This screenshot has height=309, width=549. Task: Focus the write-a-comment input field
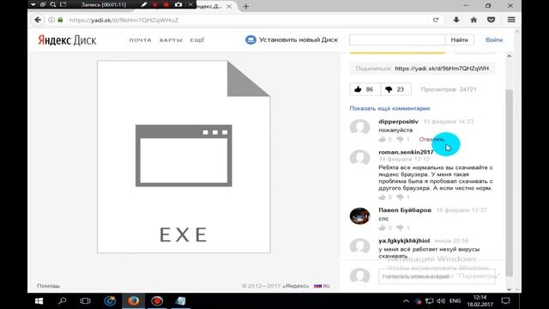437,276
